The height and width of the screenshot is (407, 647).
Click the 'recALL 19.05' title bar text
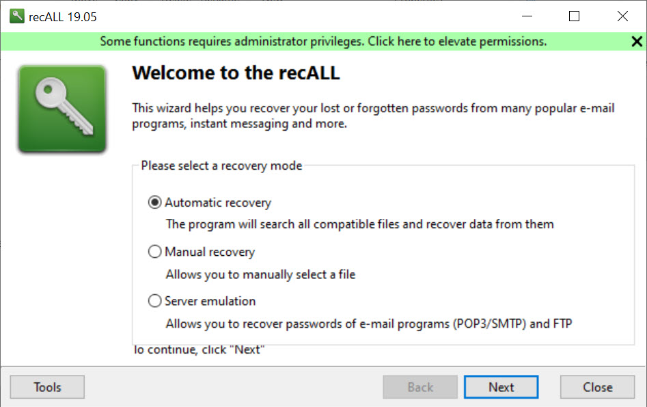click(x=63, y=17)
